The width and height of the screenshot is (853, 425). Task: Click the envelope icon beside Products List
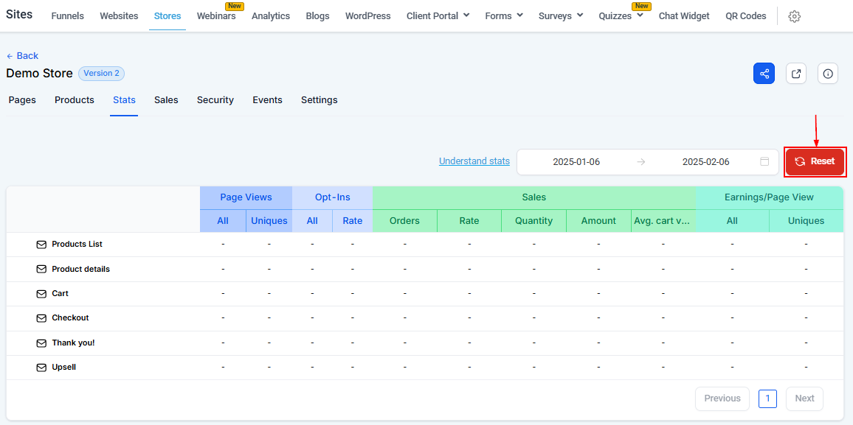41,245
